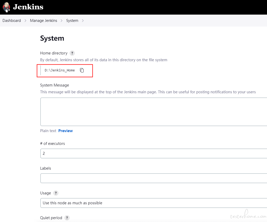Go to Dashboard breadcrumb
The height and width of the screenshot is (222, 267).
tap(12, 21)
